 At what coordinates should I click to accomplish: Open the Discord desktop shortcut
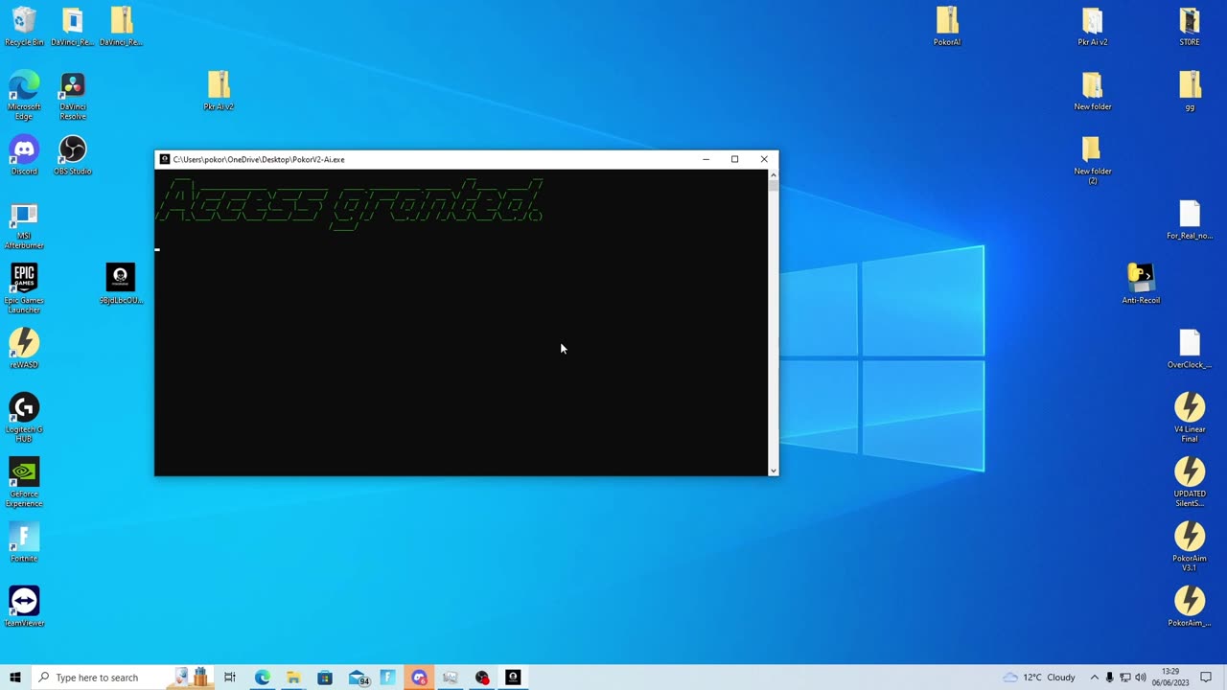coord(24,155)
